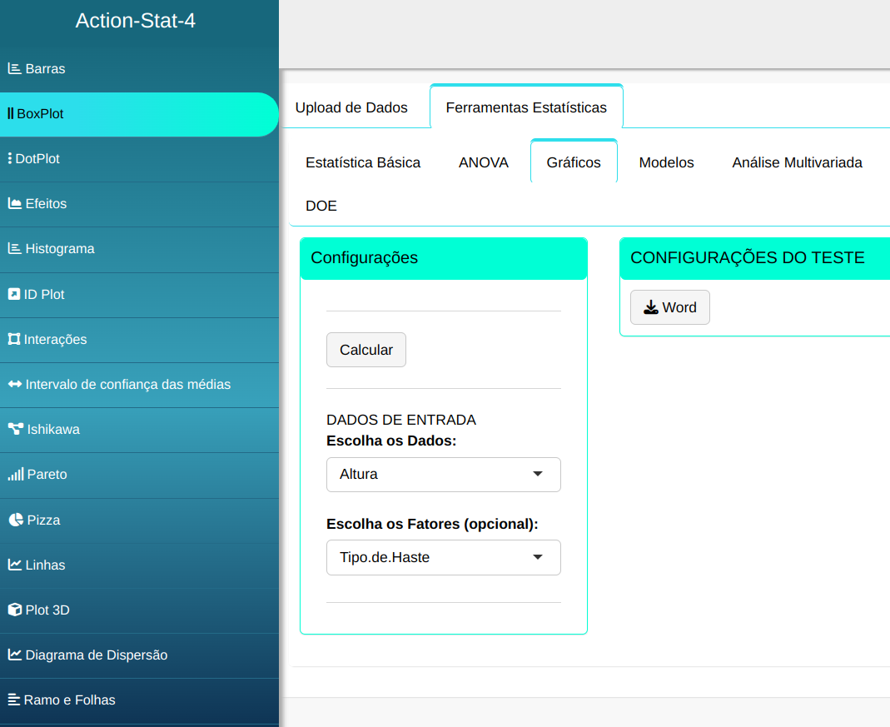Open Pareto using its signal-bars icon

pos(16,475)
